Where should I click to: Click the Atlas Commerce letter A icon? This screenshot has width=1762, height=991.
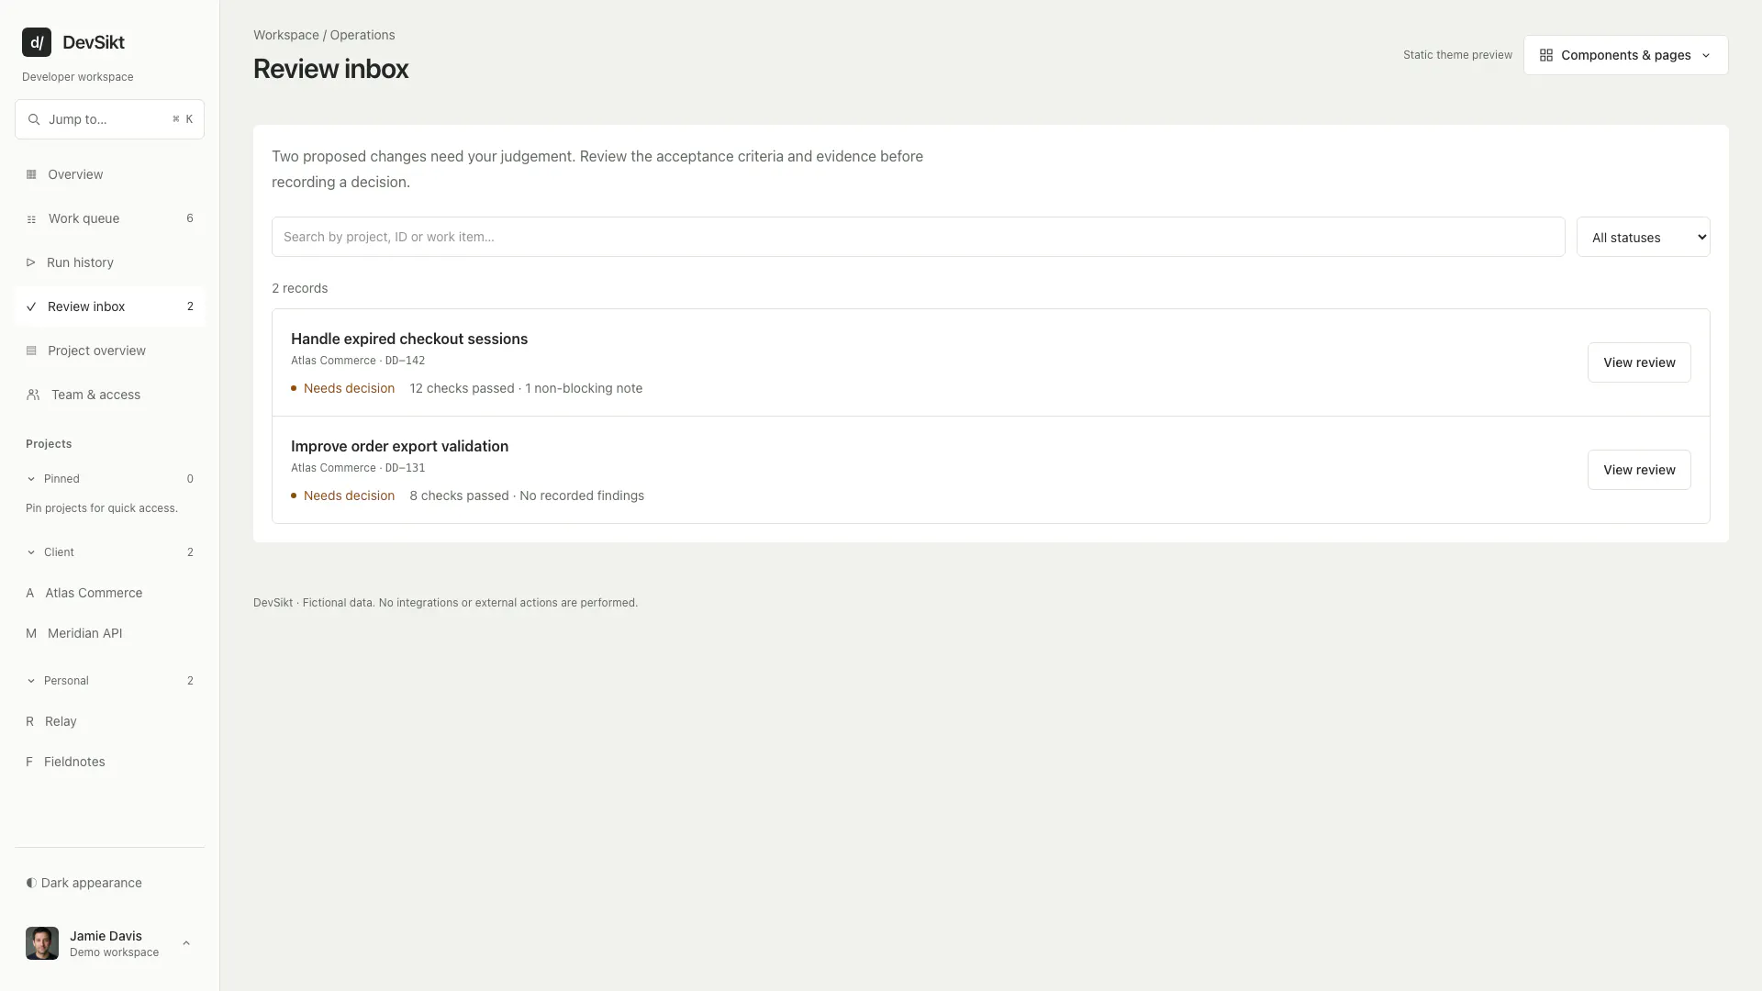30,593
